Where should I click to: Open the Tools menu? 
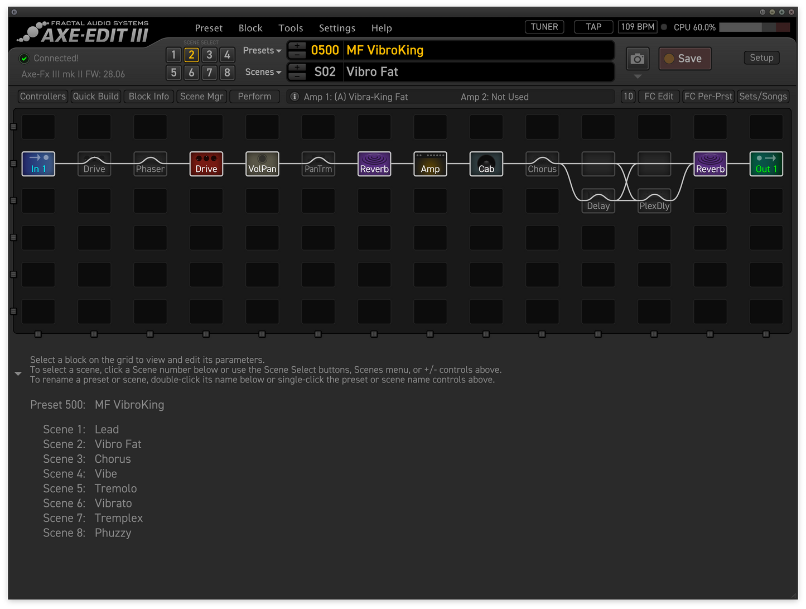coord(291,27)
